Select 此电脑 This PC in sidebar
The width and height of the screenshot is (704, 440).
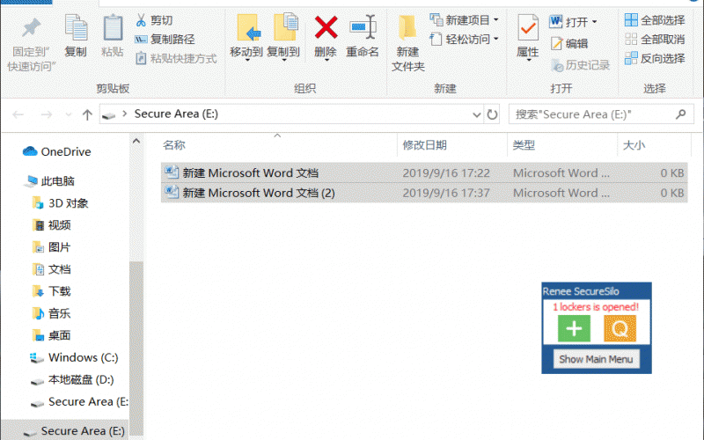tap(50, 181)
